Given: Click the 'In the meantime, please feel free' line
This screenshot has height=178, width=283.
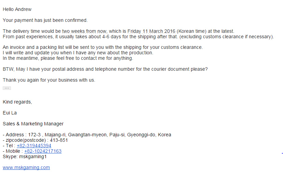Looking at the screenshot, I should [68, 58].
